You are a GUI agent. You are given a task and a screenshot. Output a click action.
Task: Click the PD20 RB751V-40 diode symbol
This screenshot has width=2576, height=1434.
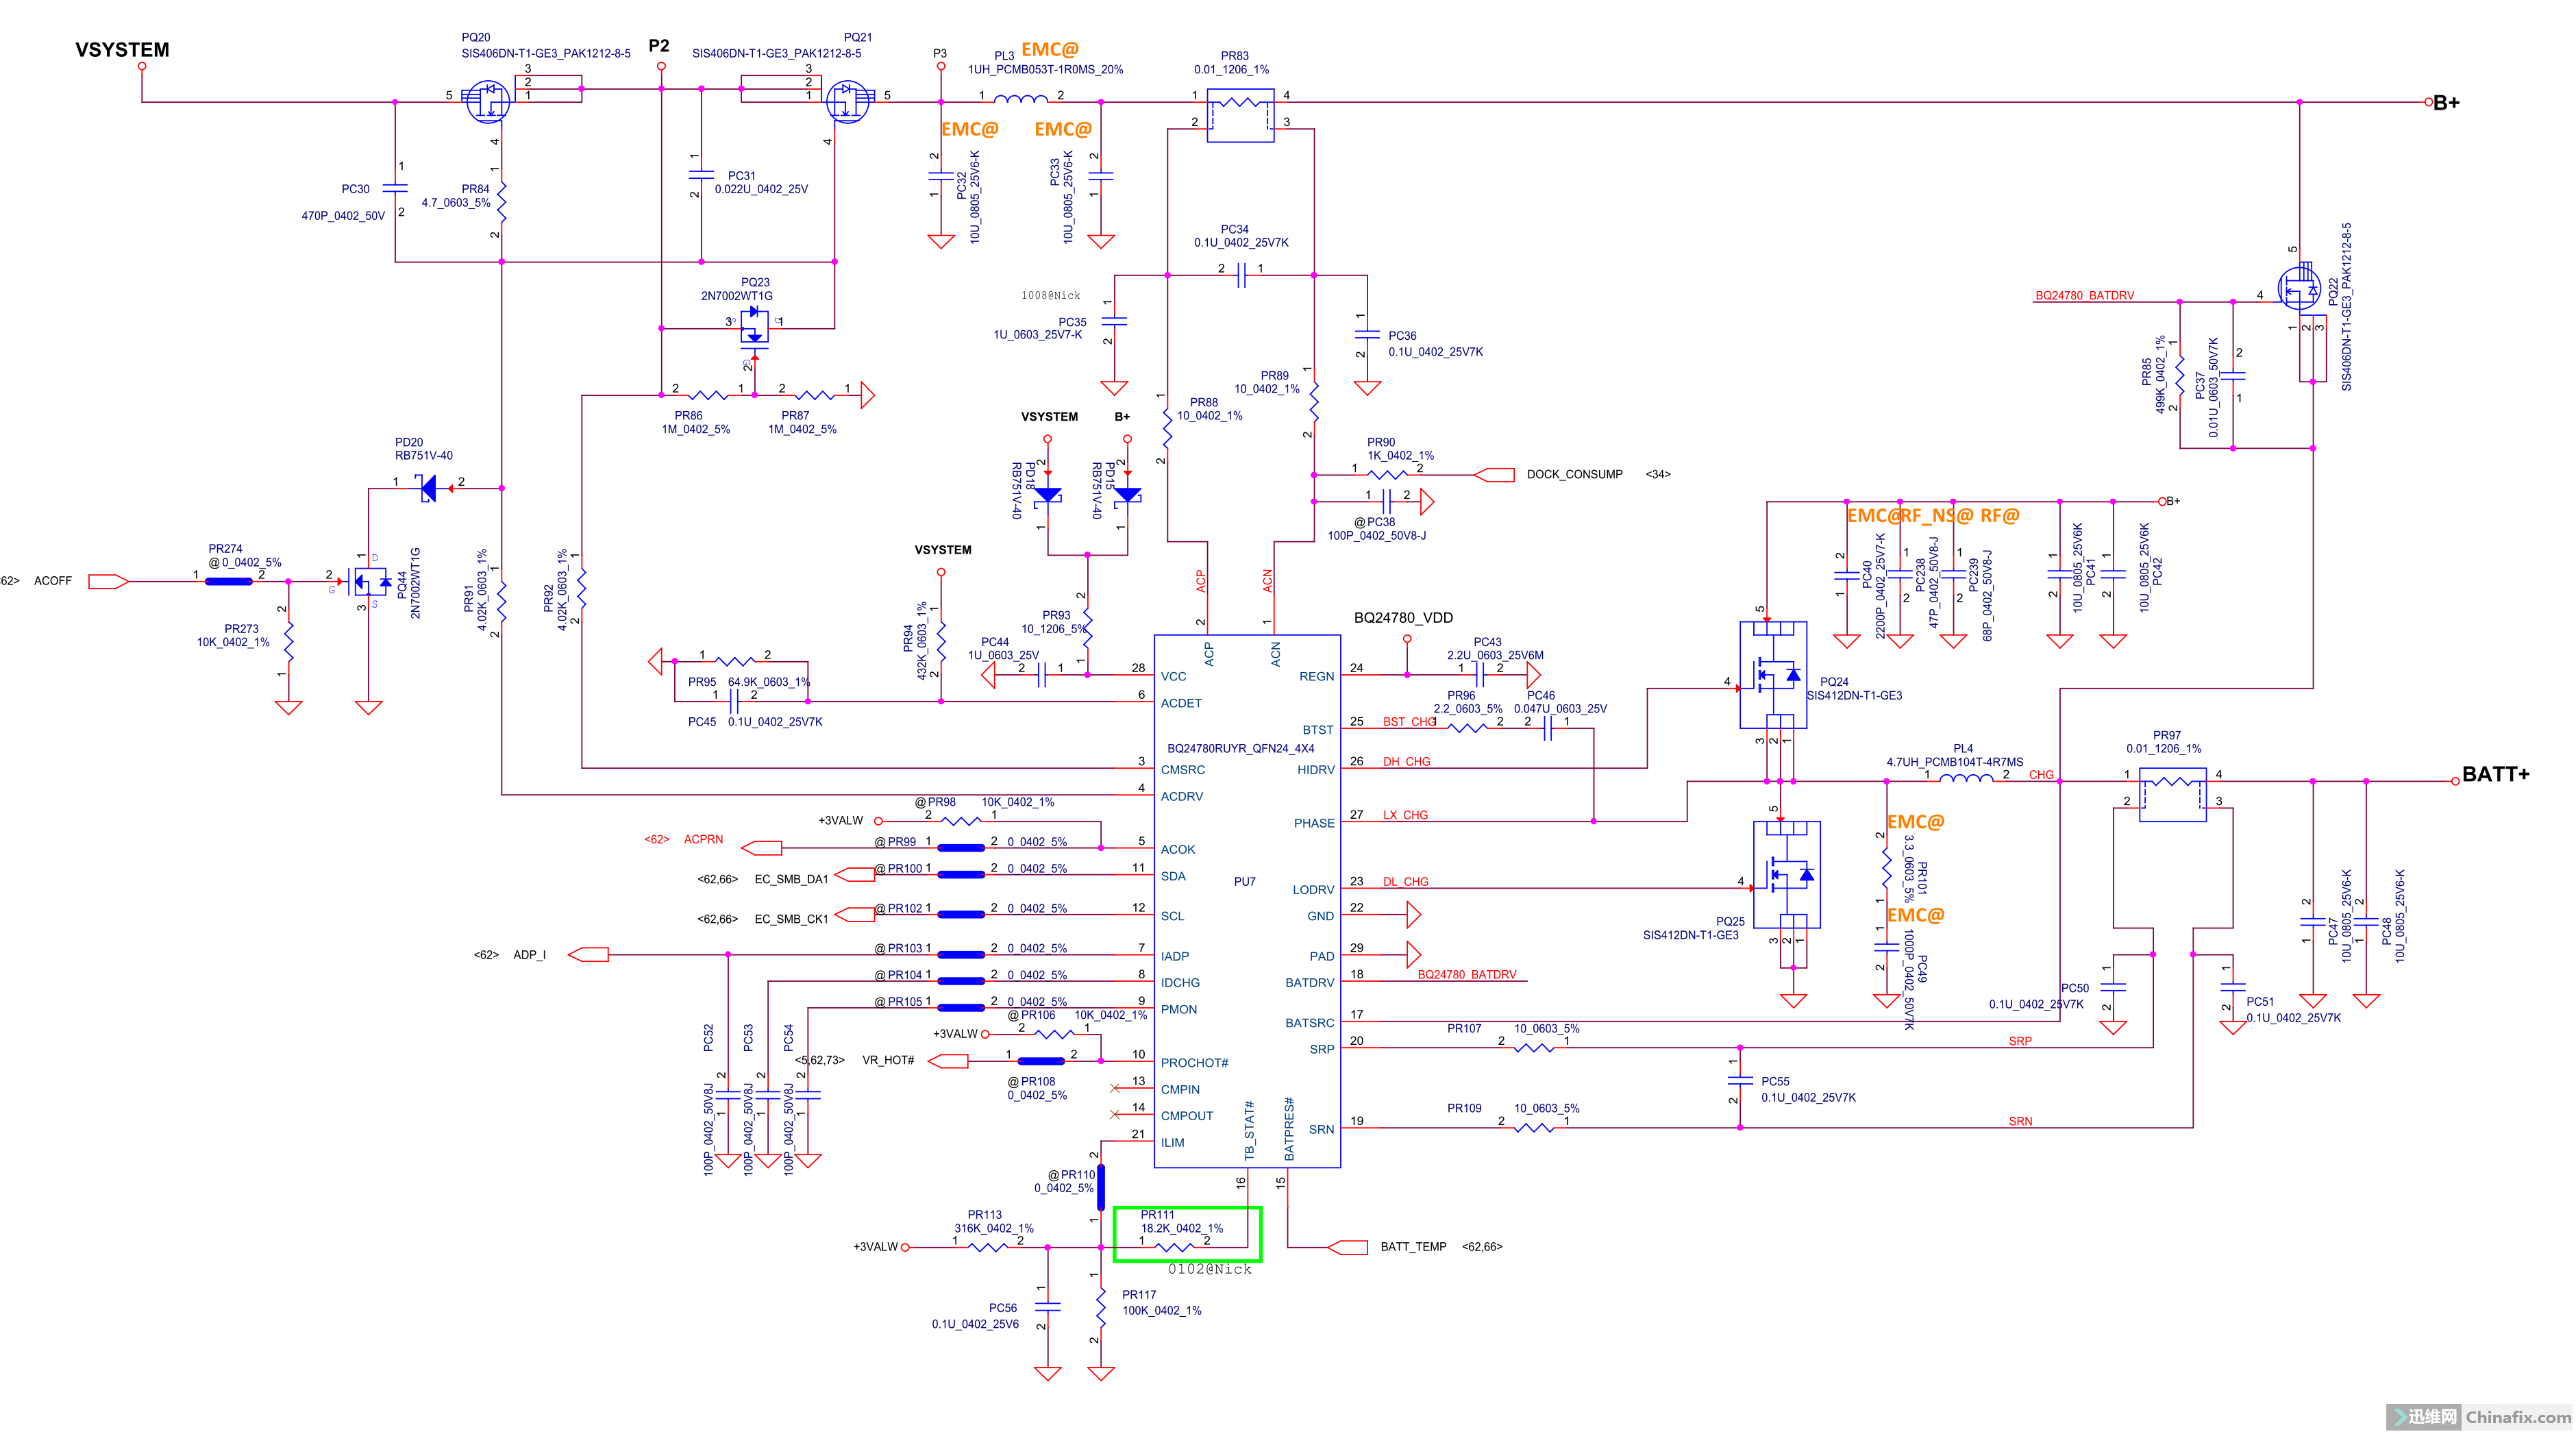point(429,488)
